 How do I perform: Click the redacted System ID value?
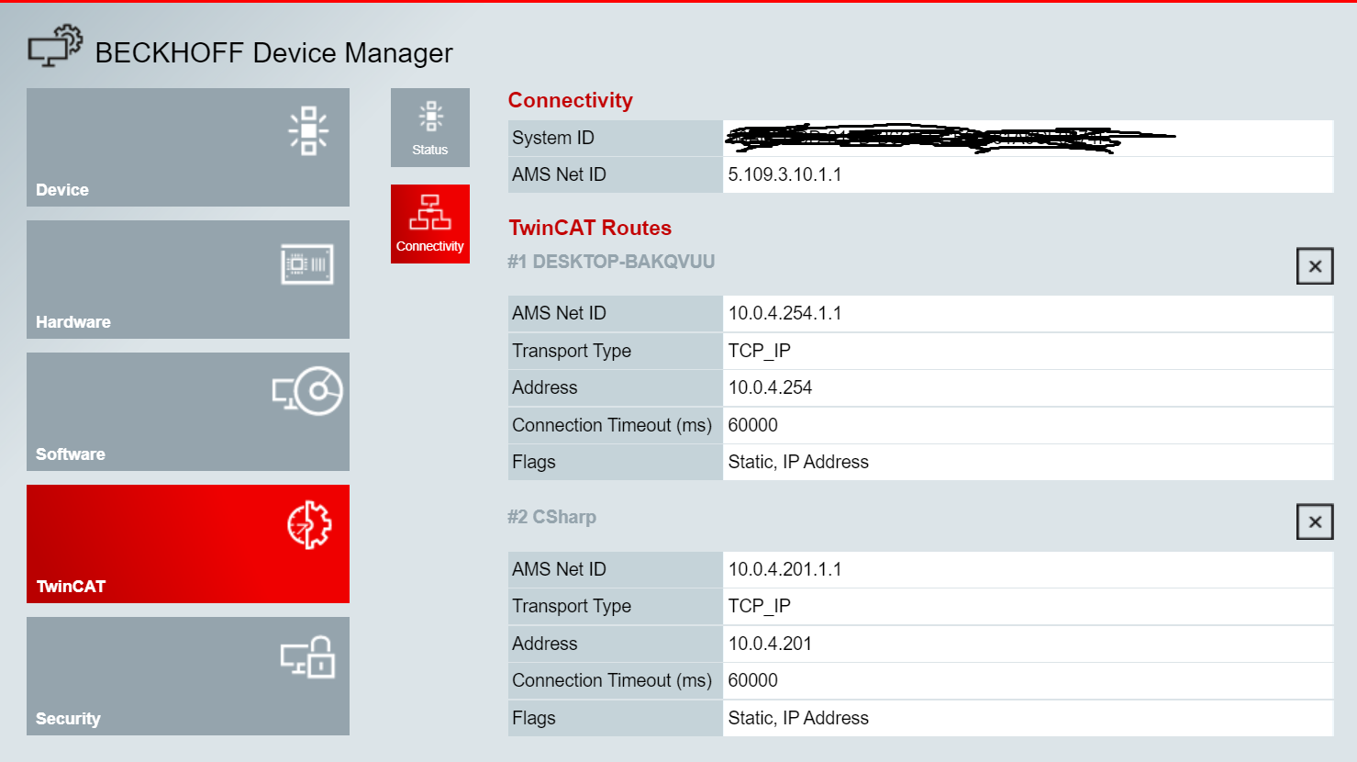click(950, 139)
